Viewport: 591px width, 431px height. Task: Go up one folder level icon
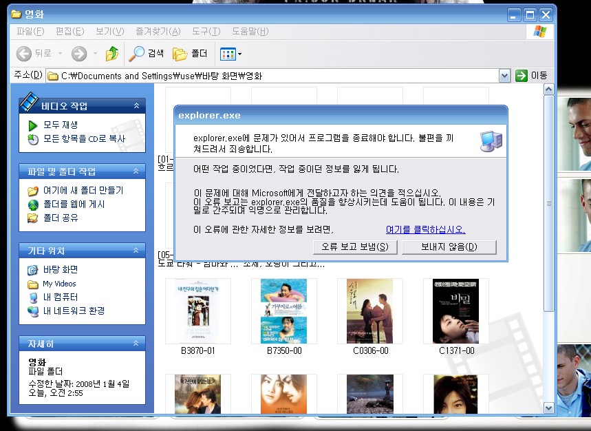coord(112,54)
